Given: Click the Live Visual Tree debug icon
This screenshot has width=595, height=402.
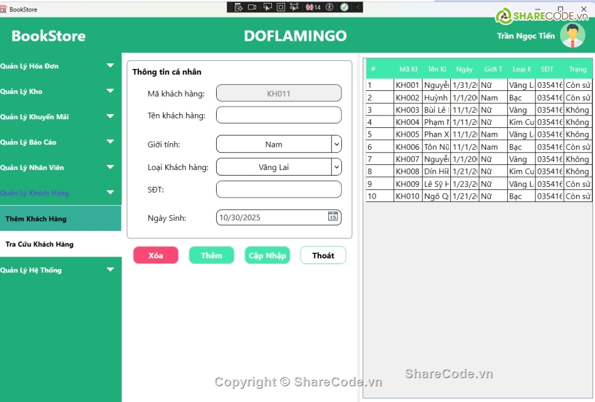Looking at the screenshot, I should (x=239, y=7).
